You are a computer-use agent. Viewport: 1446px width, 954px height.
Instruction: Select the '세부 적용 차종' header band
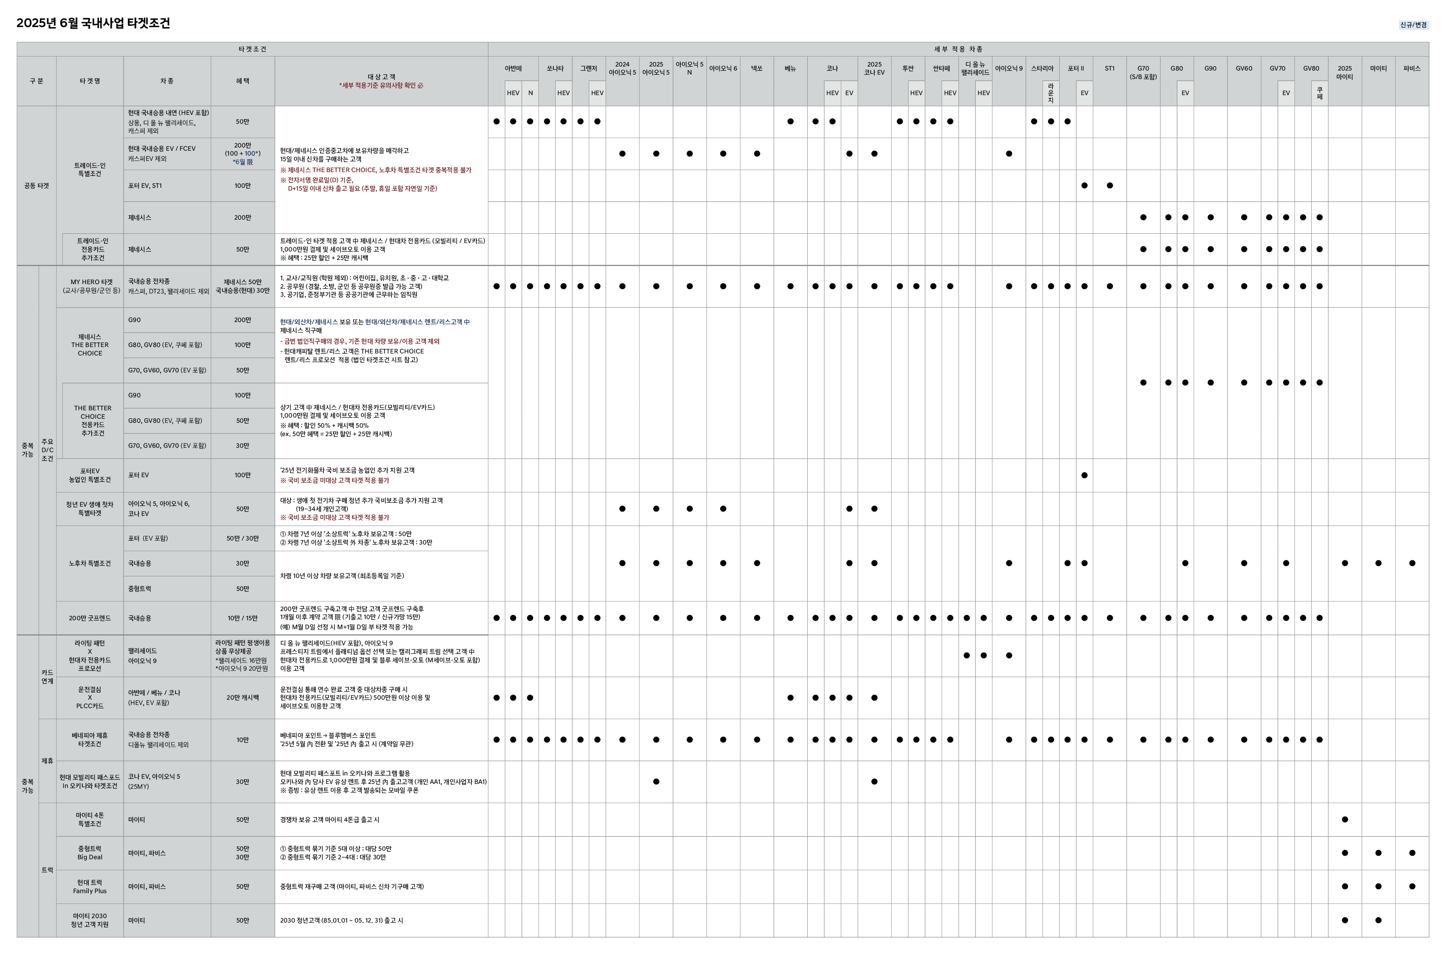(958, 49)
